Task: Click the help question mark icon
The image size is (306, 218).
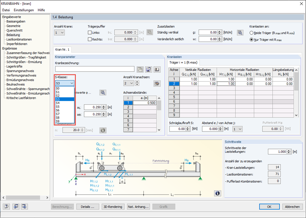Action: point(6,206)
